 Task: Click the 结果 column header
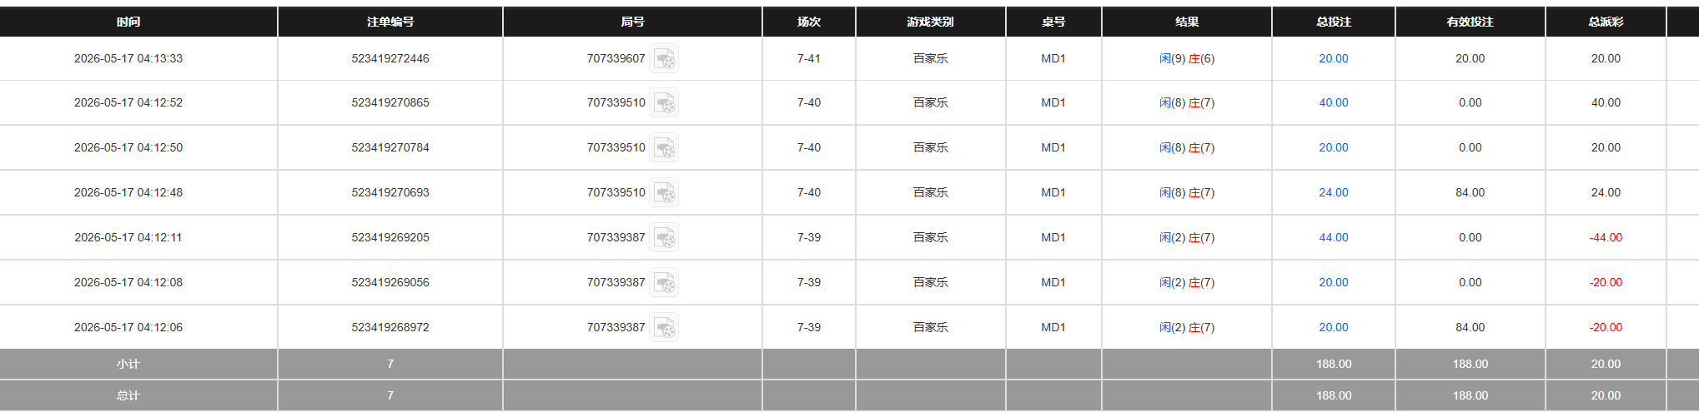1187,22
